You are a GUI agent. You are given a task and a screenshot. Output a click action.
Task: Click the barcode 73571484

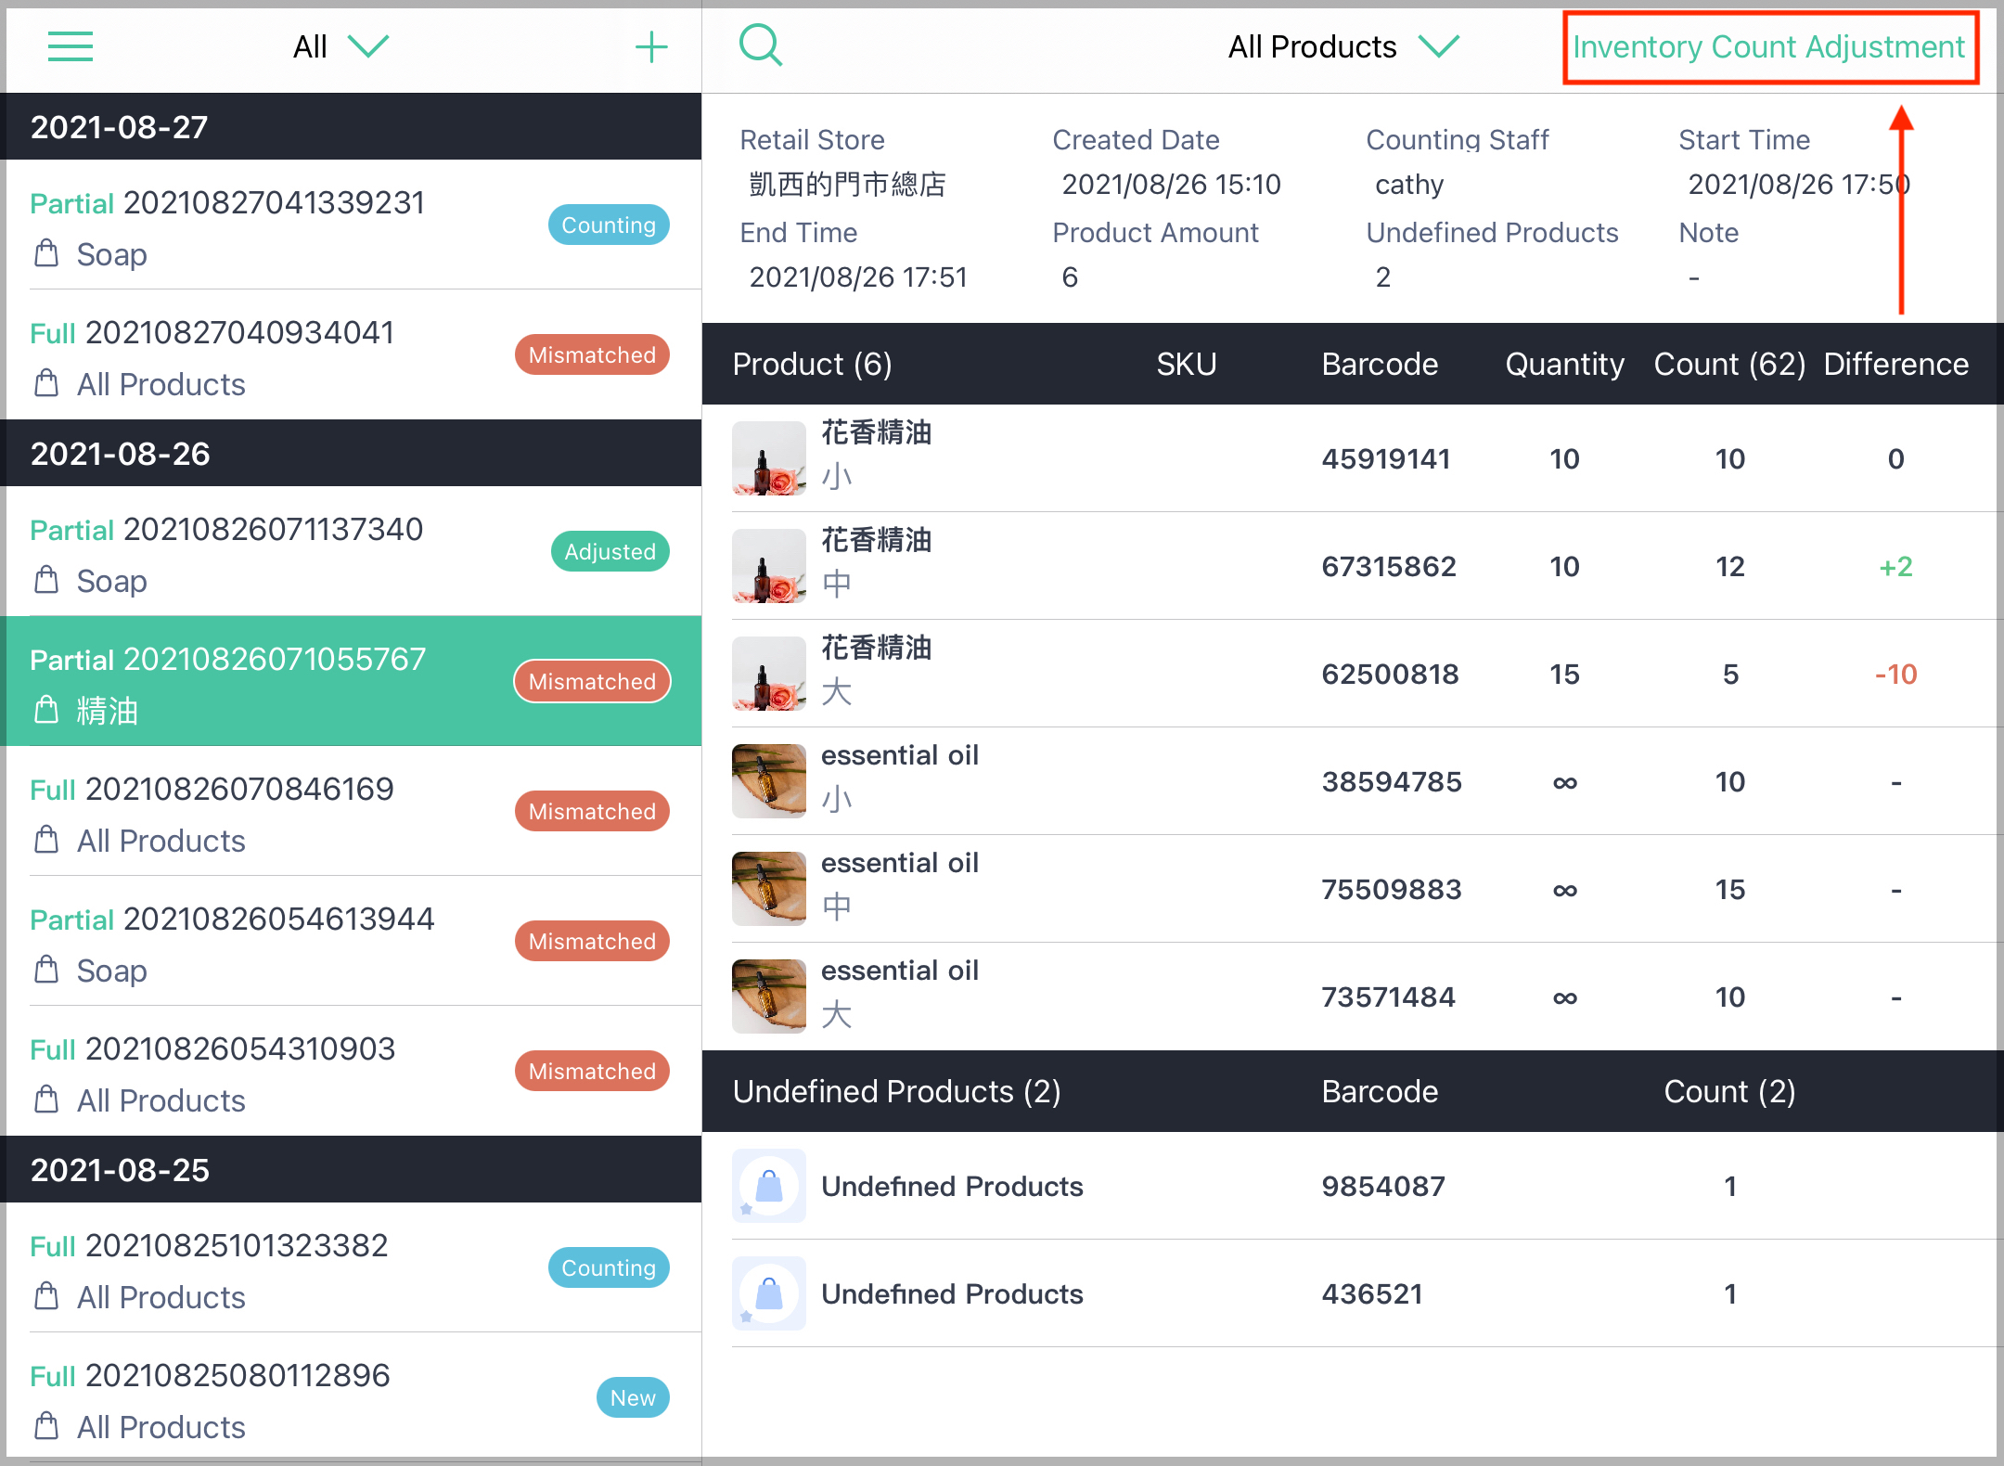[x=1389, y=997]
